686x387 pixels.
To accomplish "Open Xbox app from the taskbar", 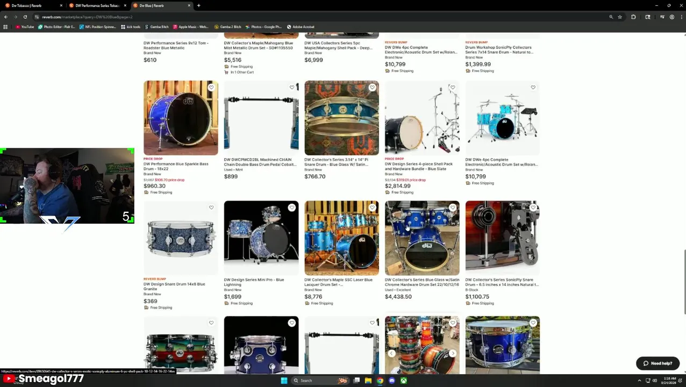I will pyautogui.click(x=403, y=381).
